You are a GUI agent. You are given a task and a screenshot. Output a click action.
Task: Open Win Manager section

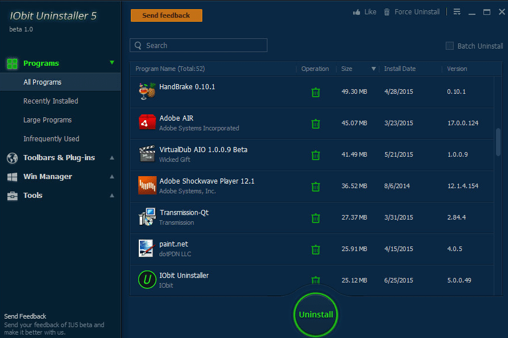point(47,177)
